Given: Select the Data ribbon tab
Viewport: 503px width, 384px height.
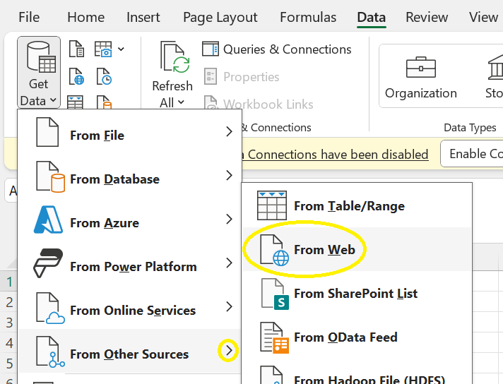Looking at the screenshot, I should [x=371, y=17].
